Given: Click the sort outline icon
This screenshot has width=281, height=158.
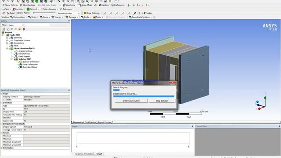Looking at the screenshot, I should click(x=24, y=29).
